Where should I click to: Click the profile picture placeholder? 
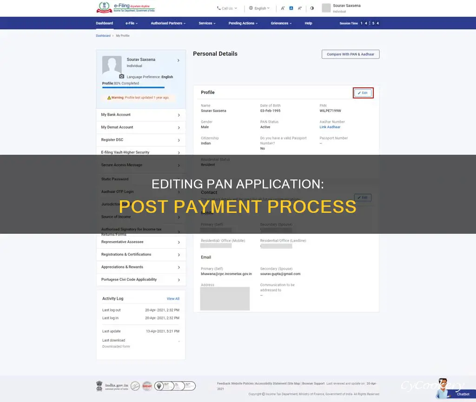112,65
